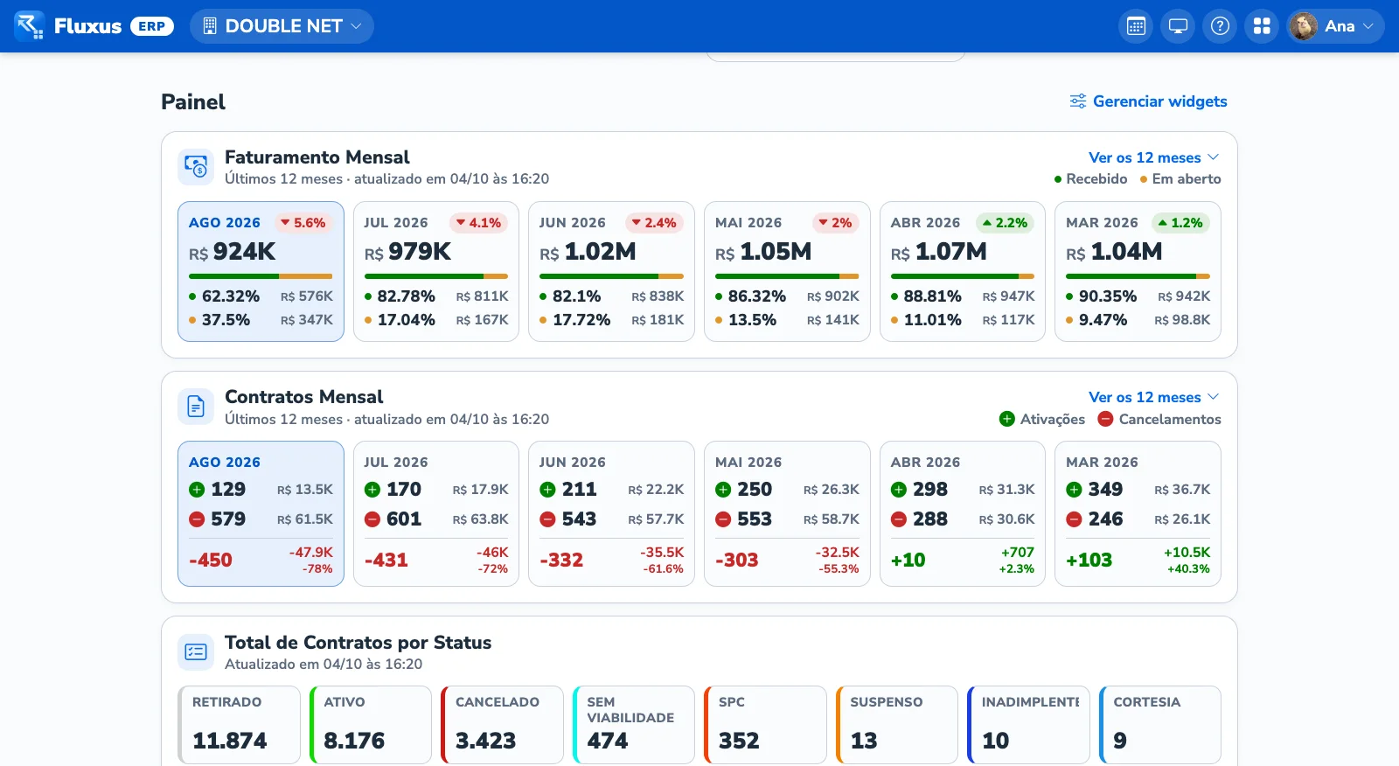Click the R$ 1.02M value in JUN 2026
Image resolution: width=1399 pixels, height=766 pixels.
(588, 252)
